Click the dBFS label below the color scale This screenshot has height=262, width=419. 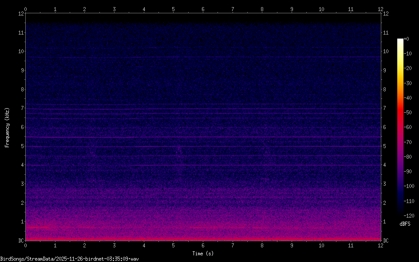405,224
